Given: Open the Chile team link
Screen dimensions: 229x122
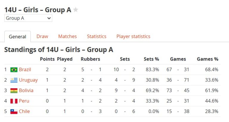Looking at the screenshot, I should [24, 111].
